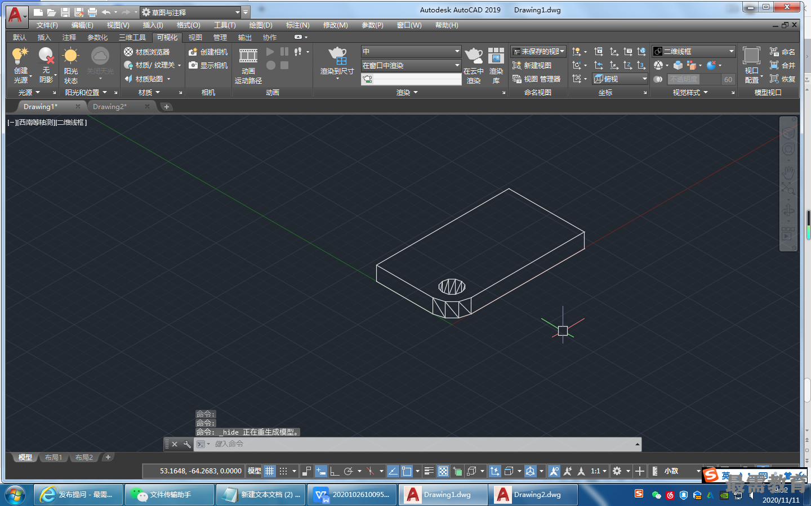Toggle ortho mode in status bar
This screenshot has height=506, width=811.
(335, 471)
